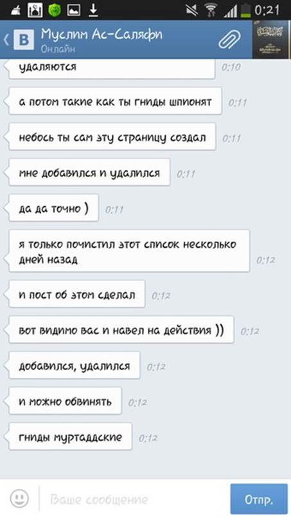
Task: Open the paperclip attachment icon
Action: (229, 40)
